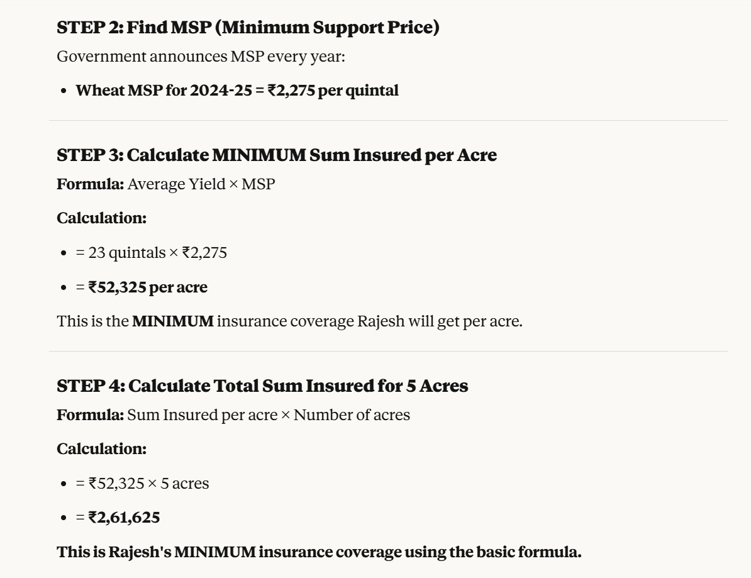Click the '= ₹52,325 × 5 acres' bullet
This screenshot has height=578, width=751.
point(142,484)
